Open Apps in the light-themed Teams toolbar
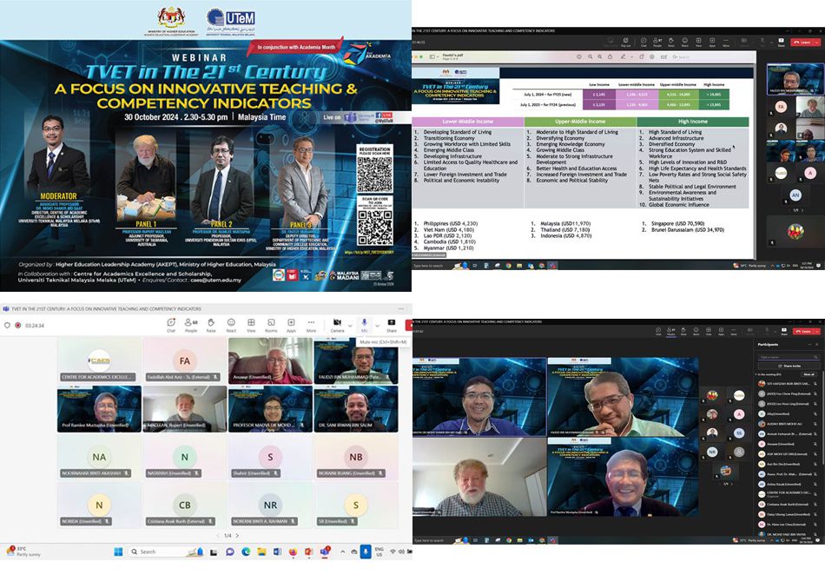 [x=291, y=323]
